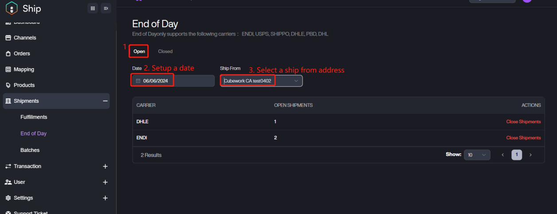Expand the Transaction menu section
This screenshot has width=557, height=214.
pyautogui.click(x=105, y=166)
